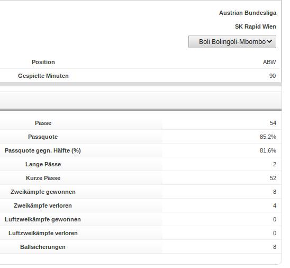Viewport: 290px width, 268px height.
Task: Open the Boli Bolingoli-Mbombo player dropdown
Action: point(232,42)
